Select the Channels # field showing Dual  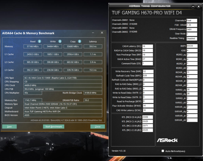192,21
